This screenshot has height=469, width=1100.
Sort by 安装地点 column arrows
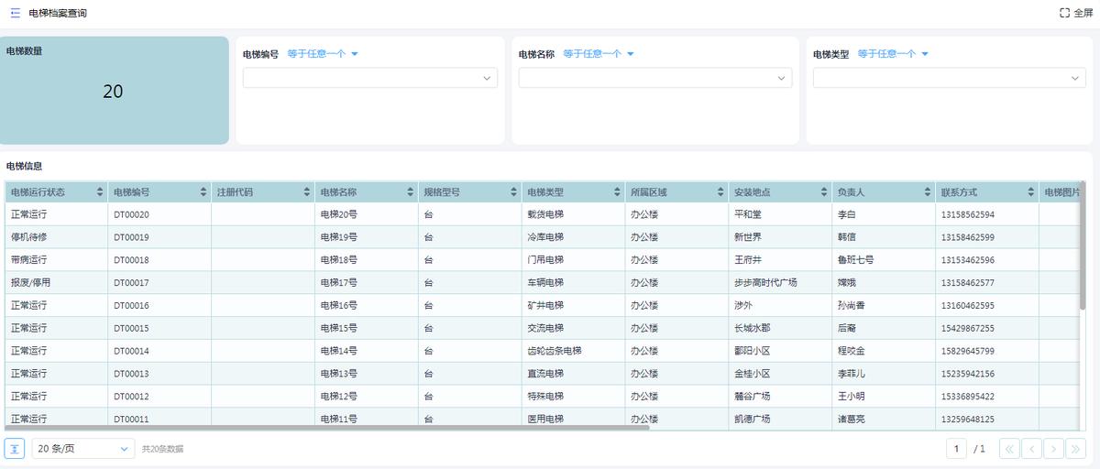pos(824,192)
